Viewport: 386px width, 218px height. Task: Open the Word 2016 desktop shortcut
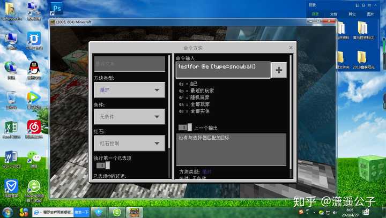11,159
